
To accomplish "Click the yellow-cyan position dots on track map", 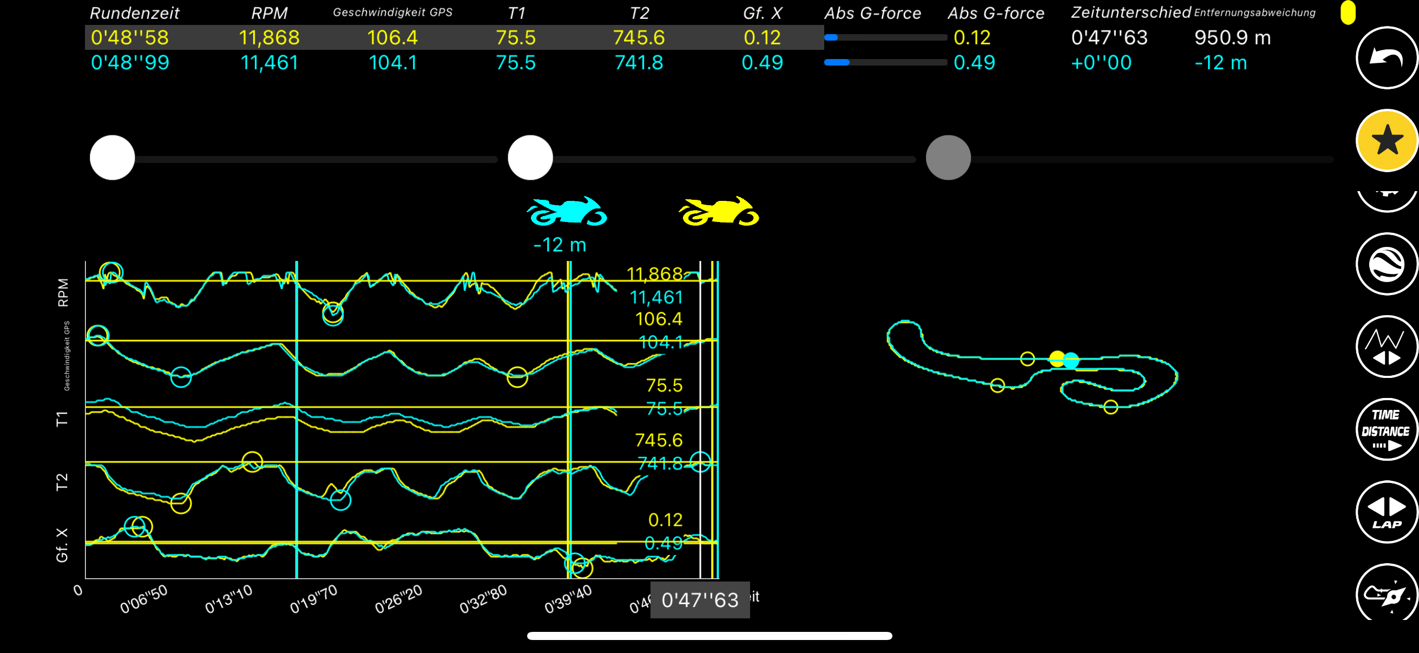I will [1063, 360].
